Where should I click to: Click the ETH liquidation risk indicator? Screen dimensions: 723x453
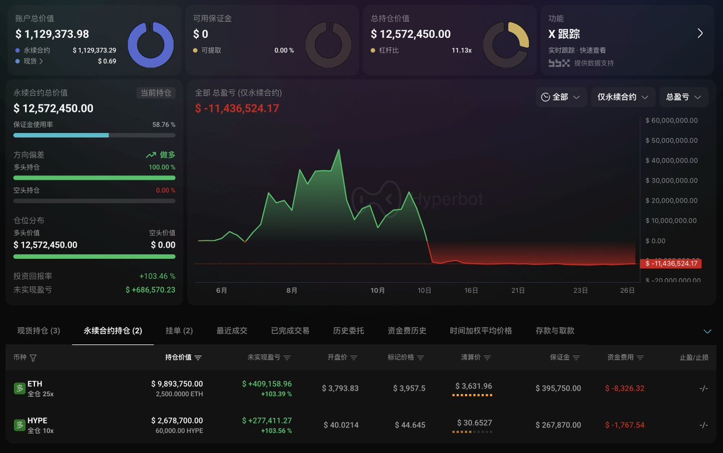tap(472, 395)
